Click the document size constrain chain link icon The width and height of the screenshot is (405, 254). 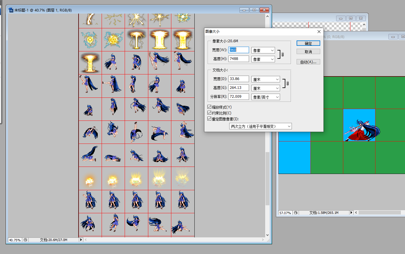[287, 84]
